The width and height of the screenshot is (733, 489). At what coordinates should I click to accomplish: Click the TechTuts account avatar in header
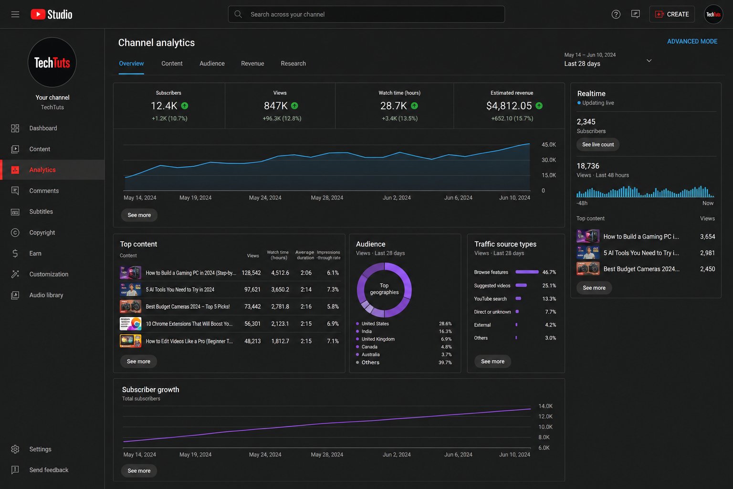pos(713,14)
